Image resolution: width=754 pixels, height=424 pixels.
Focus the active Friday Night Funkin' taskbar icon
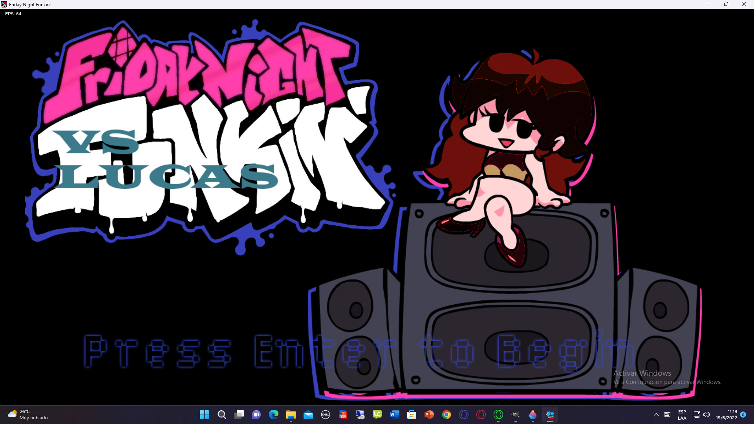pos(550,415)
